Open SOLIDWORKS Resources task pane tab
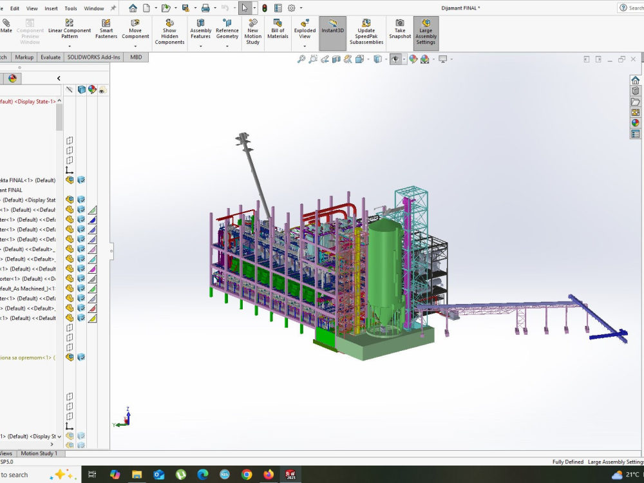 (x=636, y=80)
